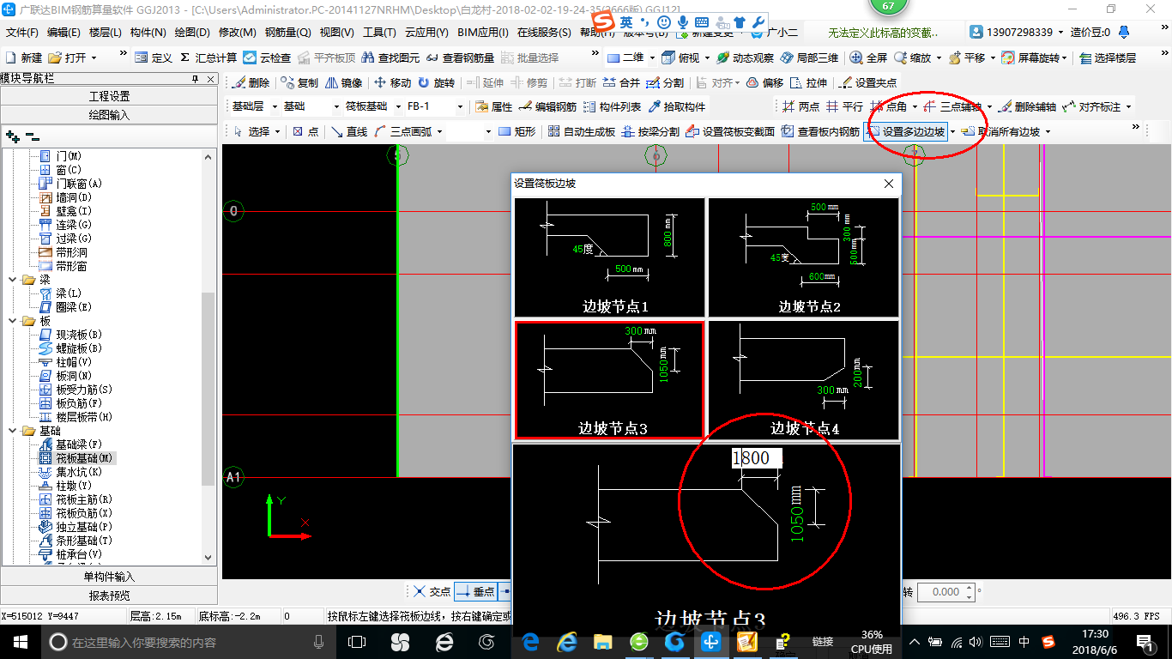Click 设置多边边坡 toolbar button
1172x659 pixels.
907,131
